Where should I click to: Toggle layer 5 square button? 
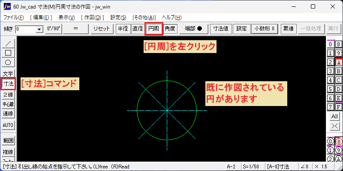point(330,89)
